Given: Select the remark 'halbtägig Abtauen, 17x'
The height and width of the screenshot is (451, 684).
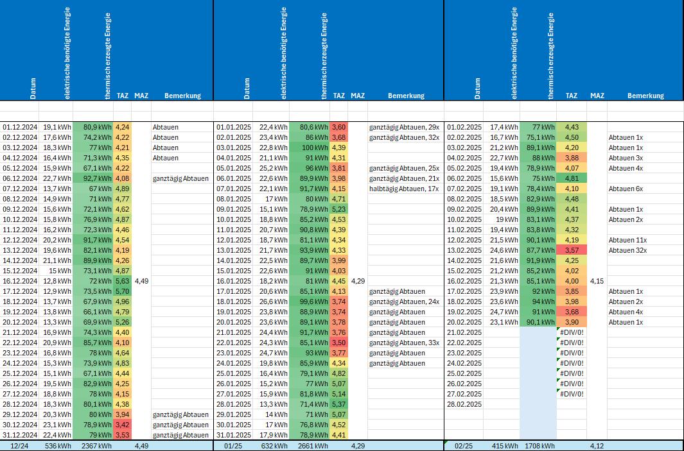Looking at the screenshot, I should pyautogui.click(x=404, y=189).
